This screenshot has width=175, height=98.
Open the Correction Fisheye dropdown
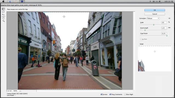[x=153, y=18]
